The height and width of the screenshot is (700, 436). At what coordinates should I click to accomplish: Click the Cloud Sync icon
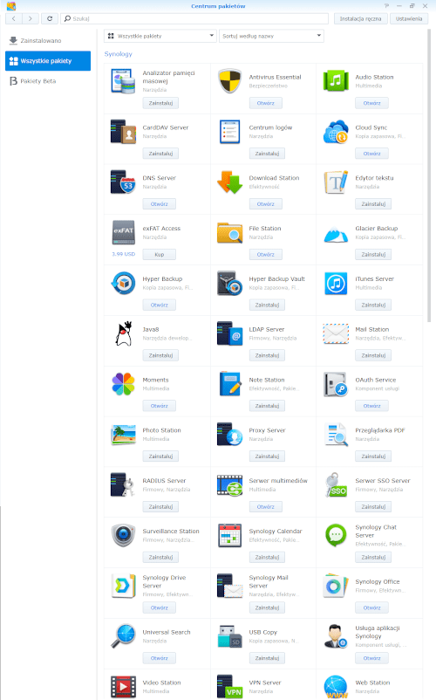[336, 131]
